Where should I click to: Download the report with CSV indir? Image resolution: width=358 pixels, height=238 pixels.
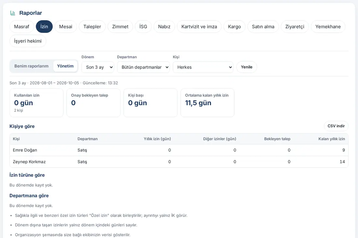pos(336,126)
